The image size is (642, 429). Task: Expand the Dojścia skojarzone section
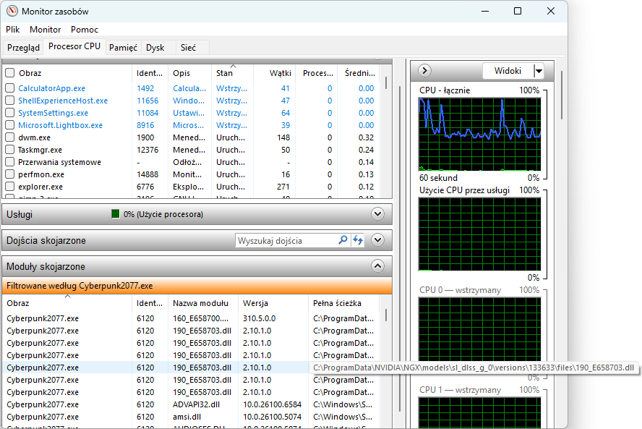(377, 240)
